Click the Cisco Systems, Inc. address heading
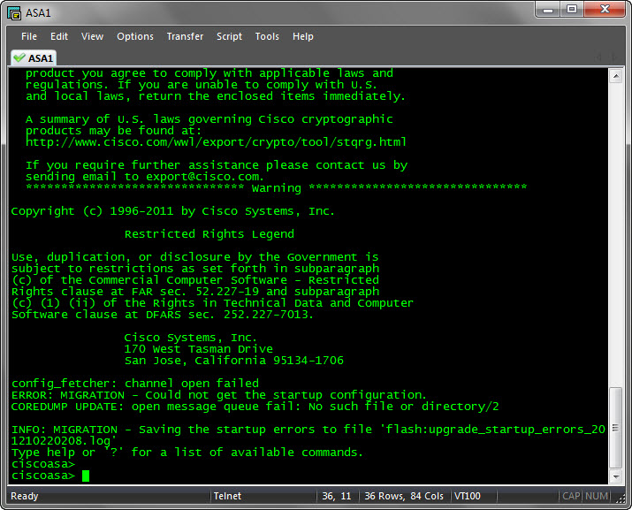 pyautogui.click(x=190, y=338)
